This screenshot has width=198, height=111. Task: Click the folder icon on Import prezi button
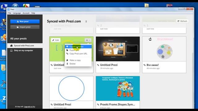(18, 27)
